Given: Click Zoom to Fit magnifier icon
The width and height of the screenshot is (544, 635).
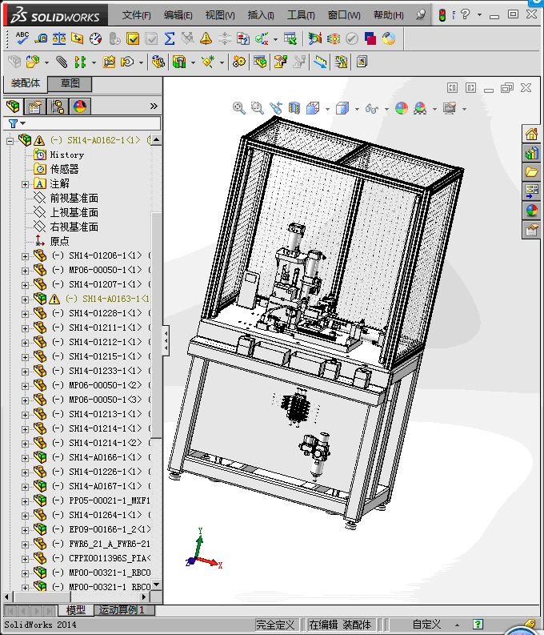Looking at the screenshot, I should point(238,108).
